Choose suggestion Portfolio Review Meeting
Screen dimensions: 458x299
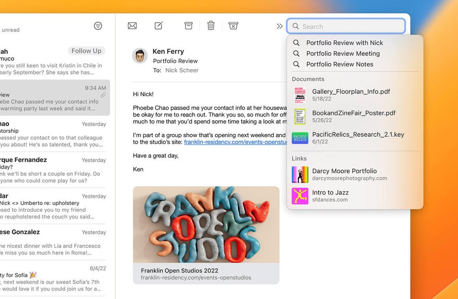(x=355, y=53)
